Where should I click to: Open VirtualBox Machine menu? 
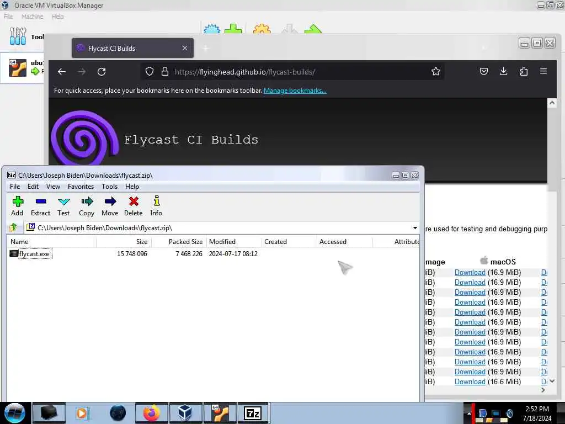32,17
